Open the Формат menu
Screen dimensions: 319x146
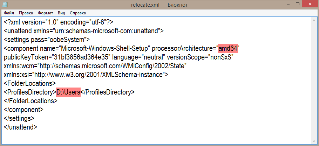45,13
